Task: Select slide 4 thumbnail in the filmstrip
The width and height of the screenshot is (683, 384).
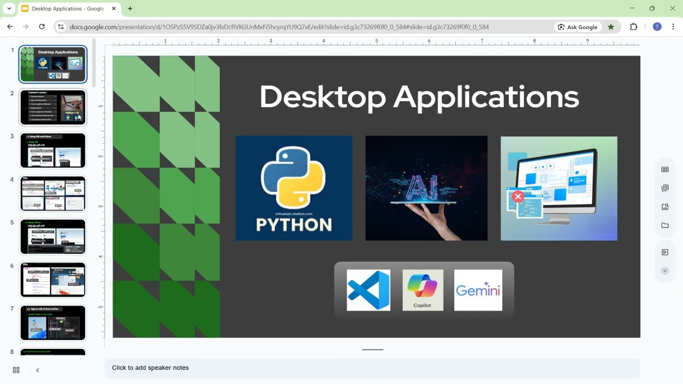Action: click(x=53, y=194)
